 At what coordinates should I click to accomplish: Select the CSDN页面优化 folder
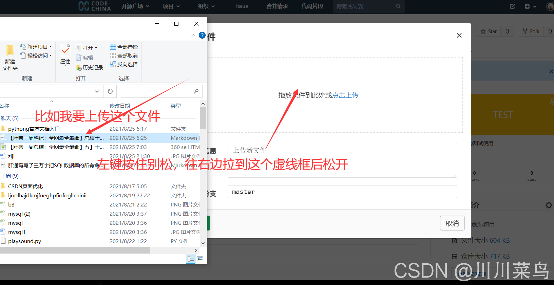[x=25, y=186]
